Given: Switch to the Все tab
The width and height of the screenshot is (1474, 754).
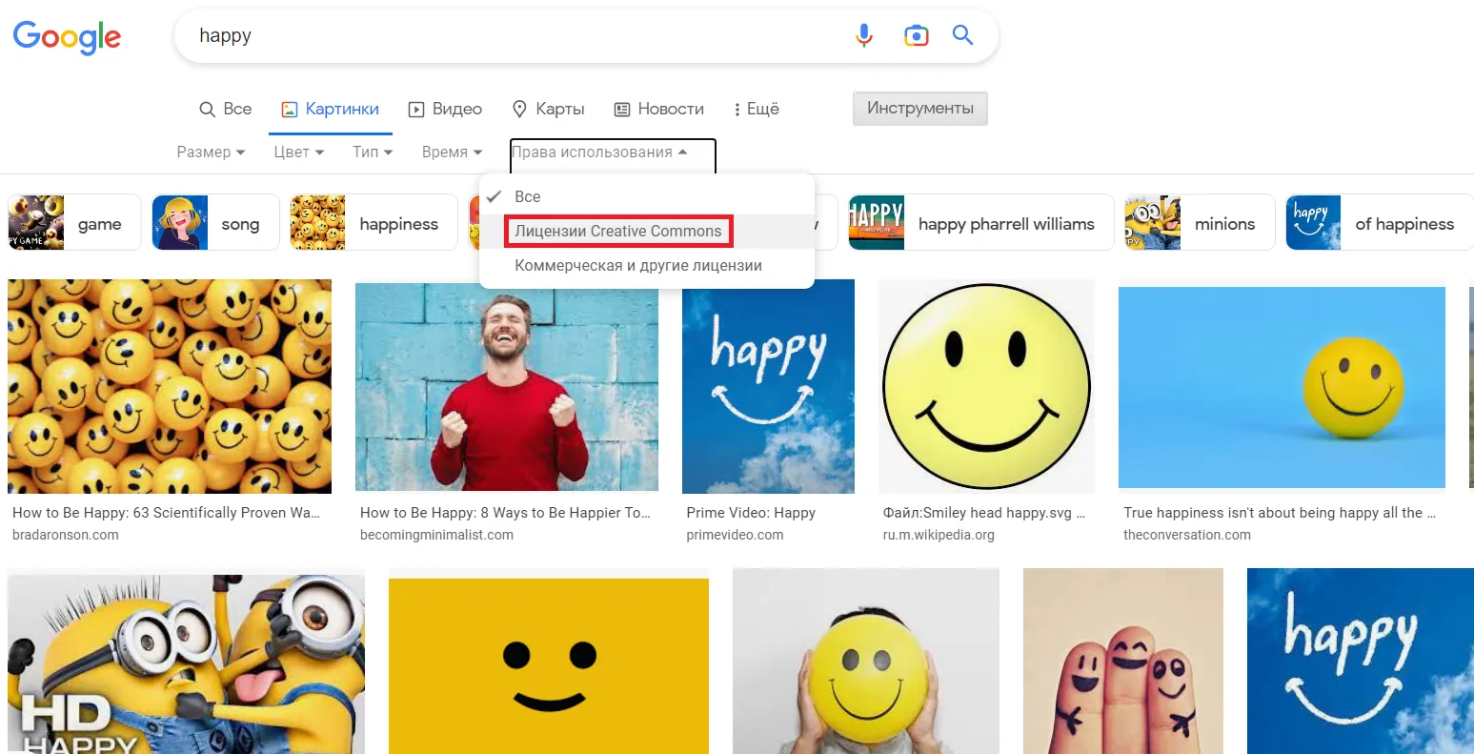Looking at the screenshot, I should [x=226, y=109].
